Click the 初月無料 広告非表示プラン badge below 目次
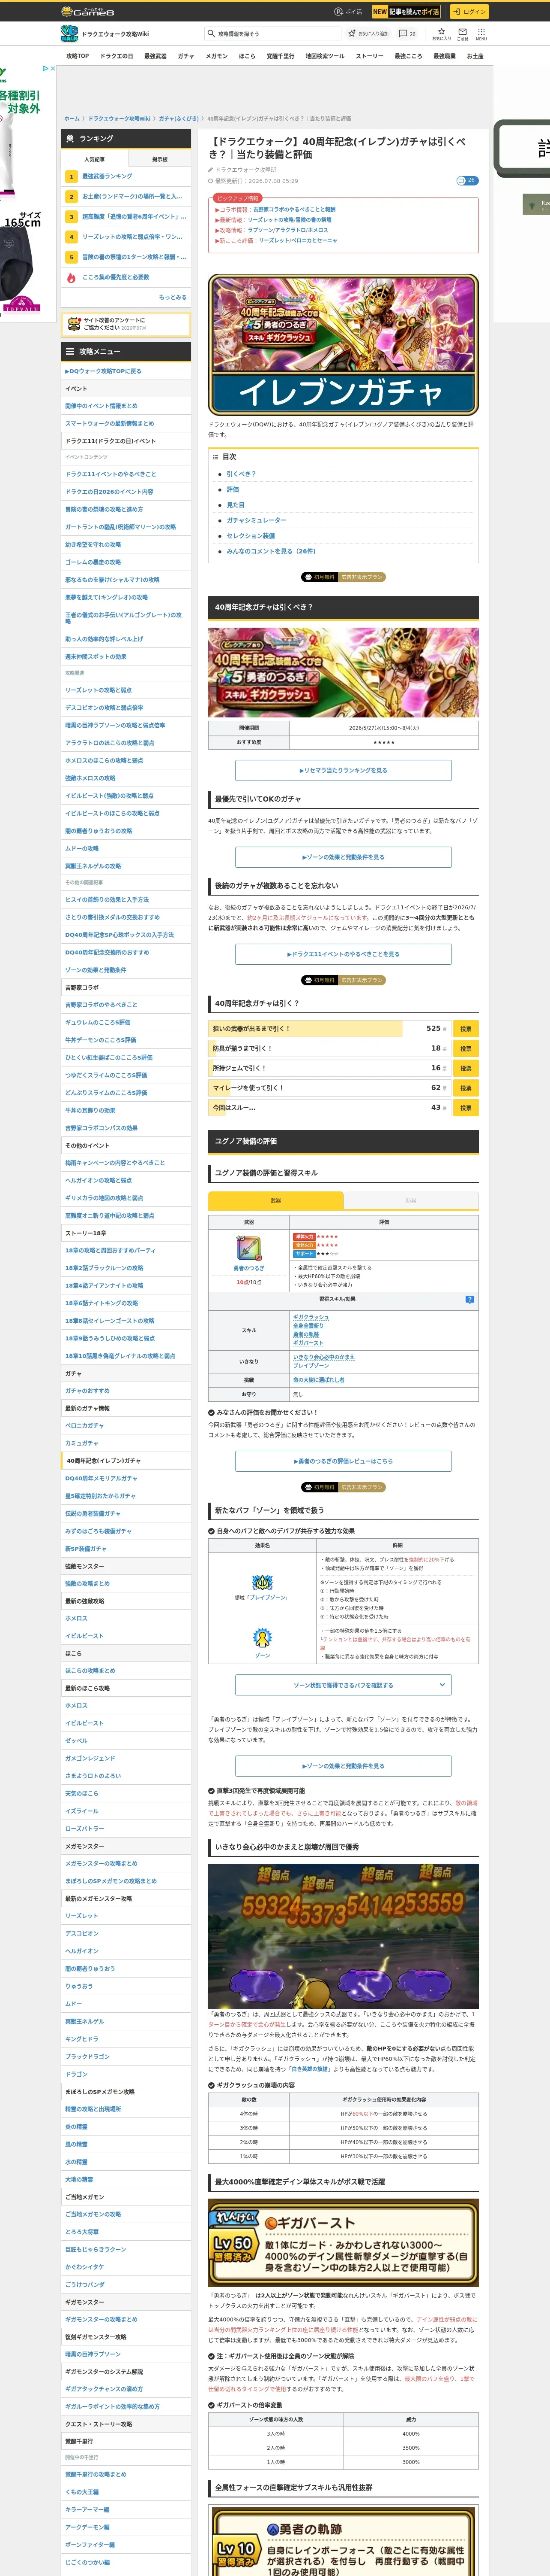Screen dimensions: 550x2576 pos(344,577)
